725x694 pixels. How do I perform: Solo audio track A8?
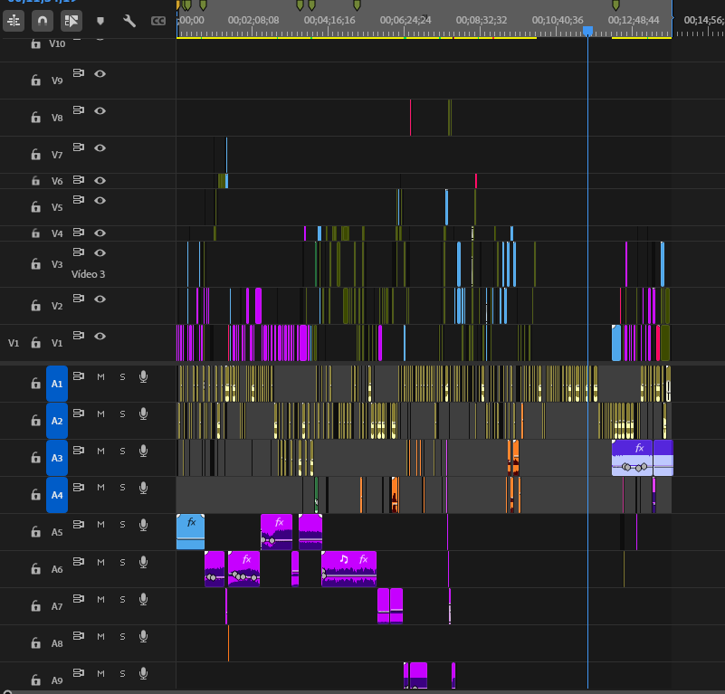tap(122, 637)
